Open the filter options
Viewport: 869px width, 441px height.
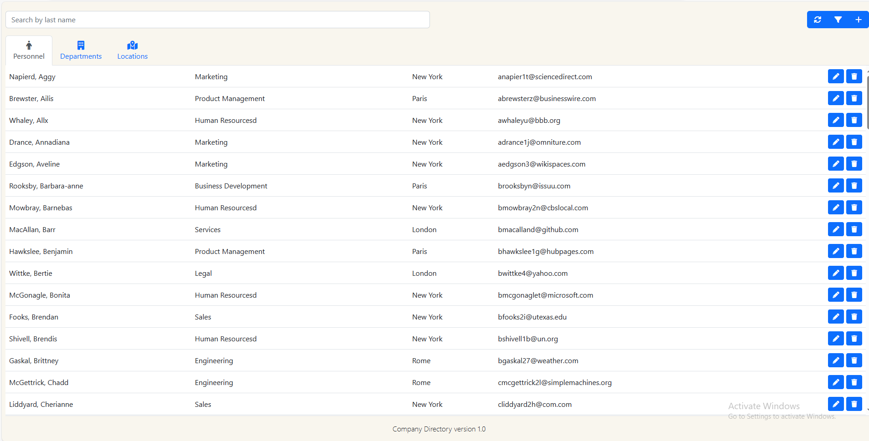[838, 20]
